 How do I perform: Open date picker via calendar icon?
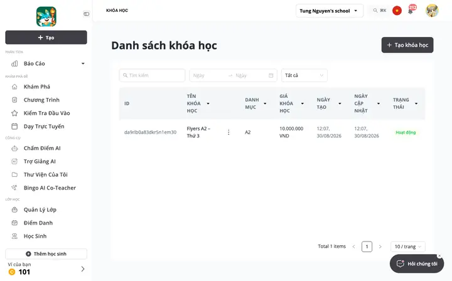pos(271,75)
